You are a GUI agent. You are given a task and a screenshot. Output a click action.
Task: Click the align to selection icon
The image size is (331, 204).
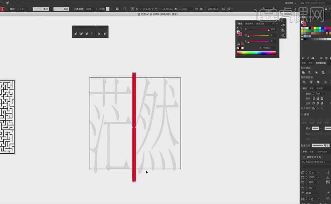click(125, 9)
